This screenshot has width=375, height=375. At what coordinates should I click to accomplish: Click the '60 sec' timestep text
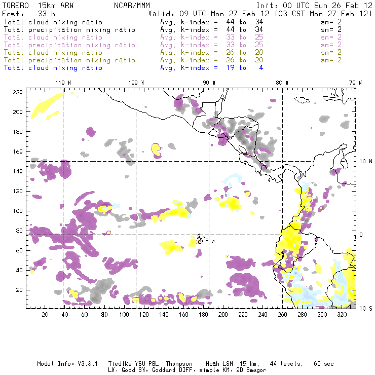[x=324, y=364]
